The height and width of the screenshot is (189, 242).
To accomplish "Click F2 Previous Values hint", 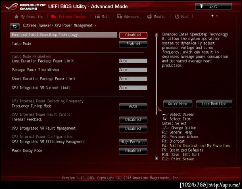I will tap(180, 137).
